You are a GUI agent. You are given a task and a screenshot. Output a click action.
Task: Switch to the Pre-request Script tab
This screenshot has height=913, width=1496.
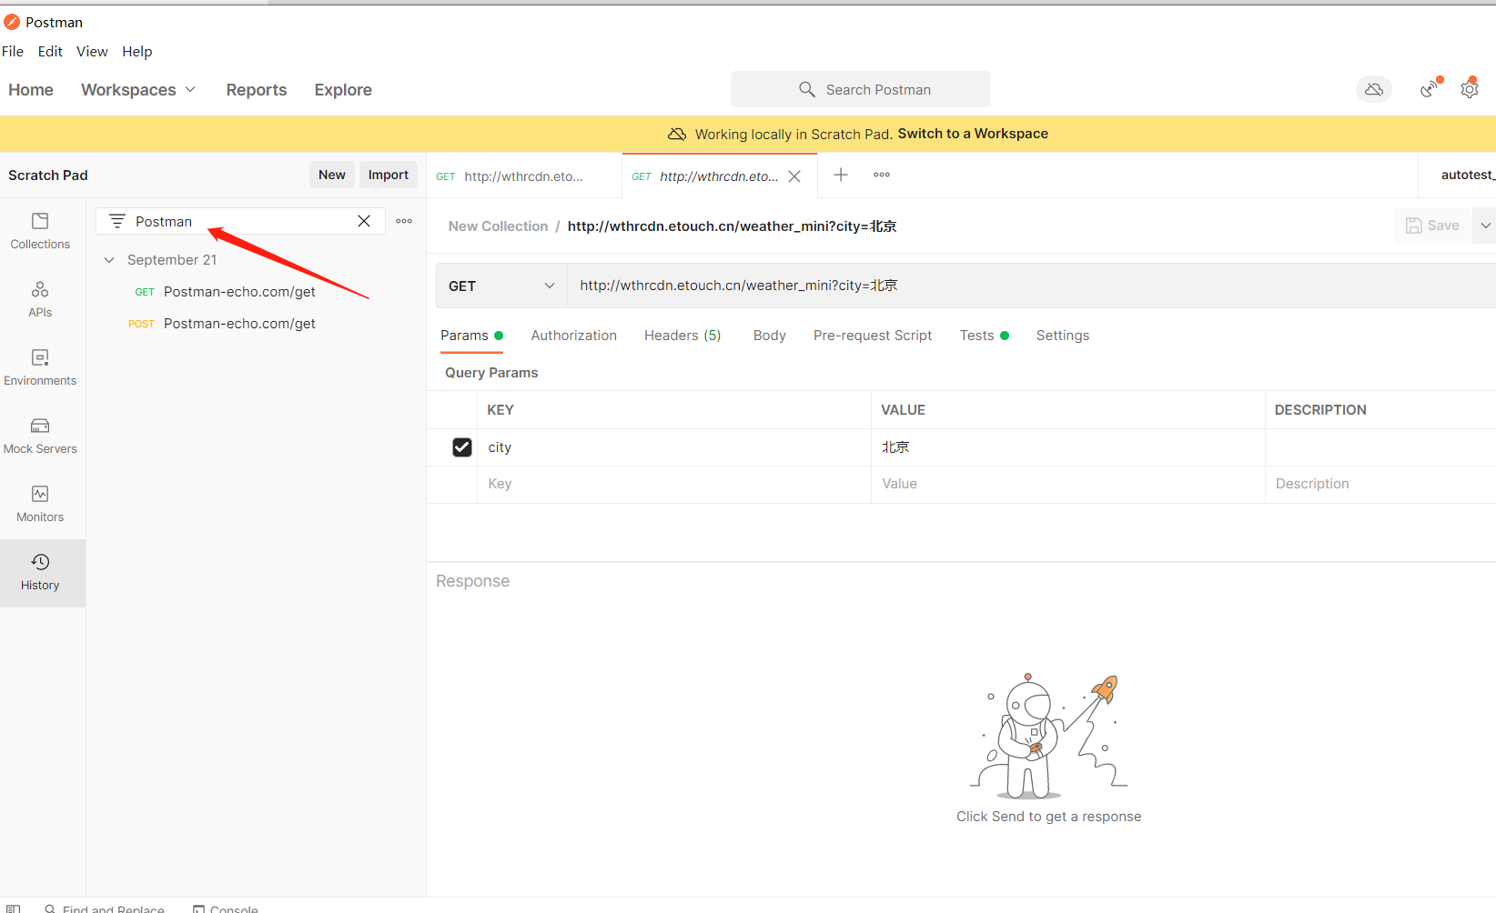pos(873,336)
